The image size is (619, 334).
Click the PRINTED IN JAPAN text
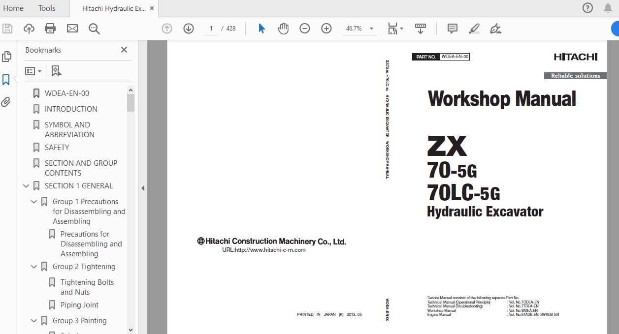pyautogui.click(x=329, y=314)
